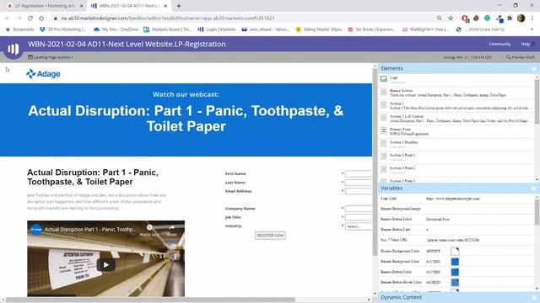Click the Adage logo on the page

pyautogui.click(x=43, y=74)
